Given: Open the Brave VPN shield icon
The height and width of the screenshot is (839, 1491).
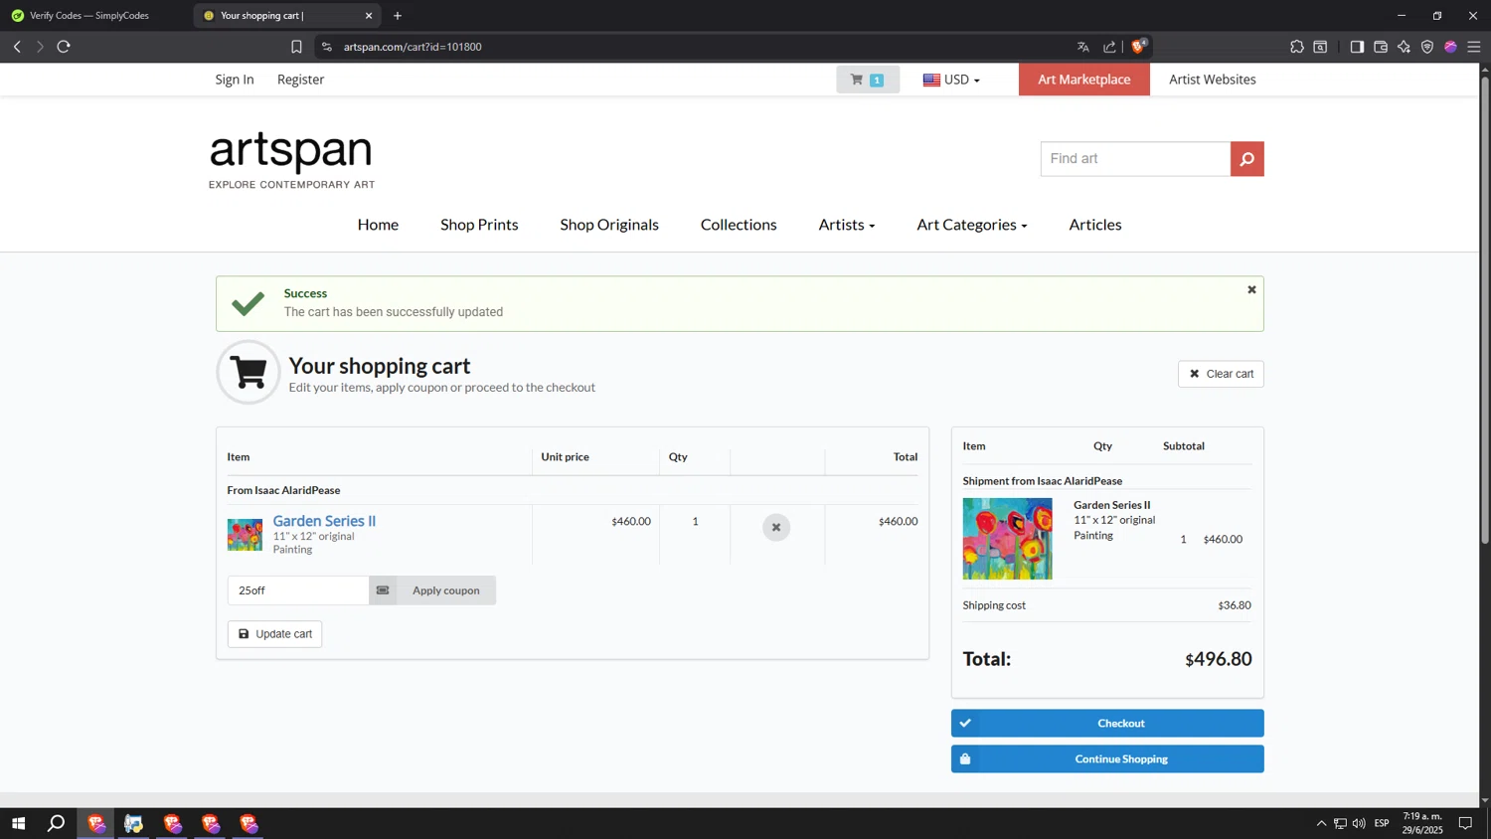Looking at the screenshot, I should click(x=1427, y=47).
